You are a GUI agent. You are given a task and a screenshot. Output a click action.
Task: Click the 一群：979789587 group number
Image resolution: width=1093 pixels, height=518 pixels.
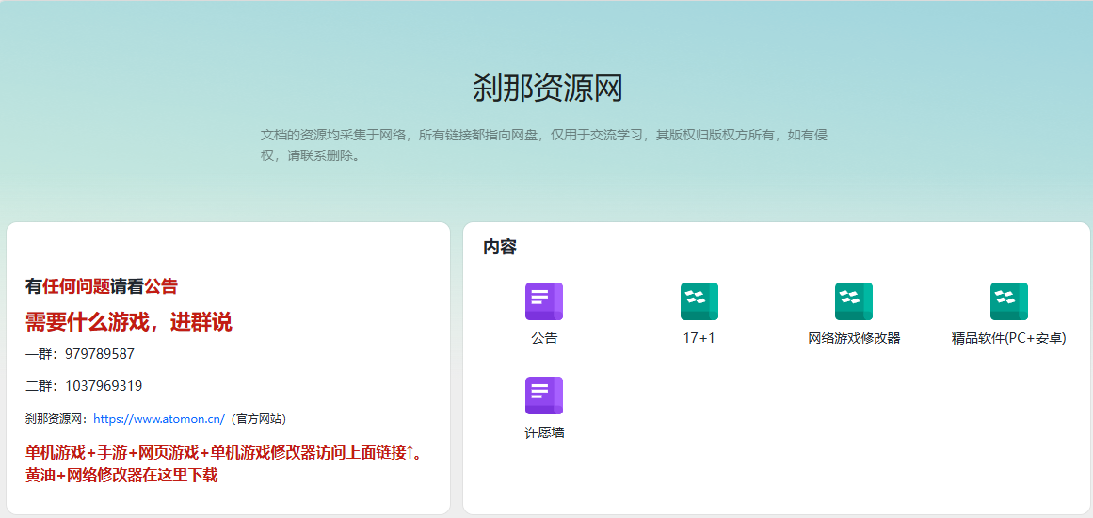[80, 354]
